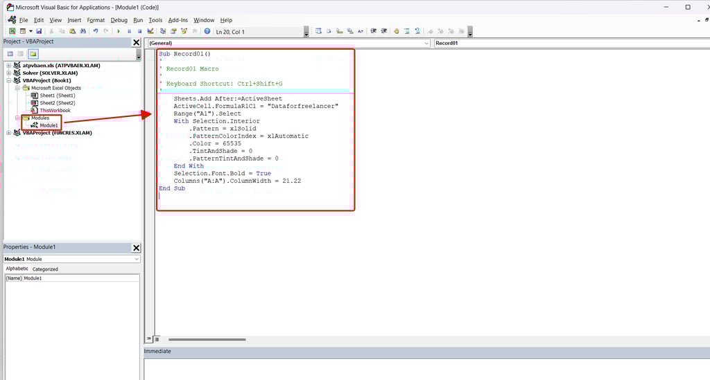Click the Reset (stop) toolbar icon
710x380 pixels.
[139, 31]
